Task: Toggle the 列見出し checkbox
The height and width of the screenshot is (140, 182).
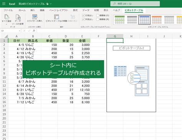Action: (x=83, y=19)
